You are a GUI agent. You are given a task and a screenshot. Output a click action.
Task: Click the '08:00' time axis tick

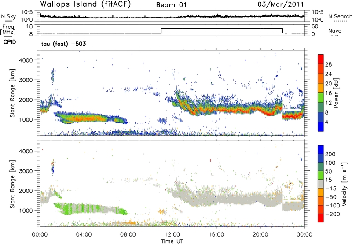128,235
